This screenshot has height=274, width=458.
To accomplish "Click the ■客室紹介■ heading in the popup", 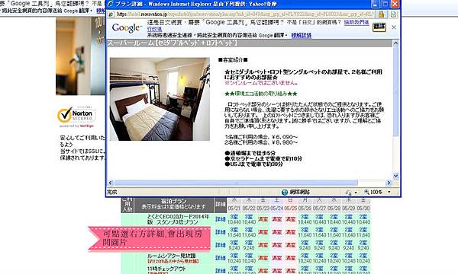I will click(x=233, y=60).
